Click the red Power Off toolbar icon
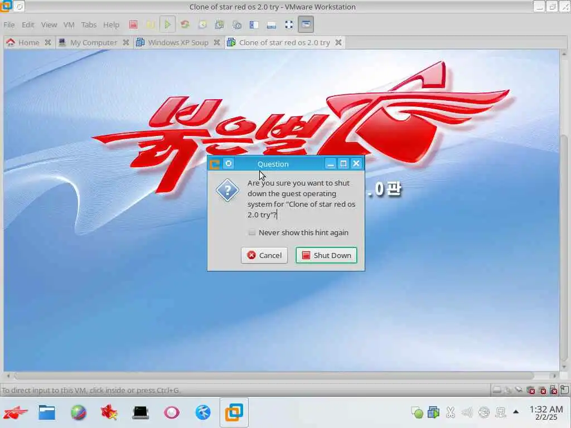This screenshot has width=571, height=428. click(x=133, y=25)
